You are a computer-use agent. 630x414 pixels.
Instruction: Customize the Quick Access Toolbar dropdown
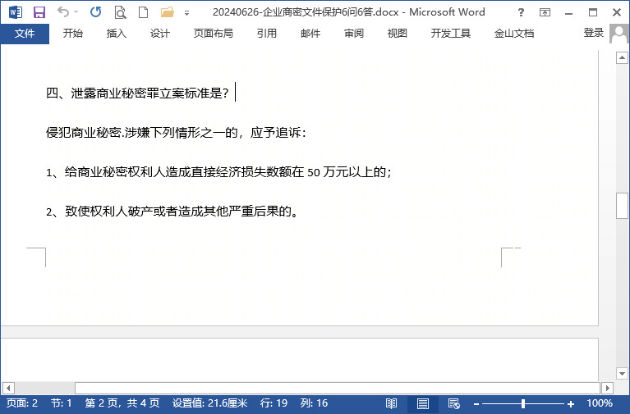pyautogui.click(x=186, y=13)
